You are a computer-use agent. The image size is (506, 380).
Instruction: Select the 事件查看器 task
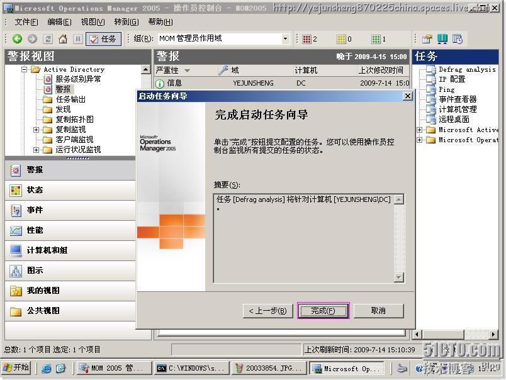click(458, 99)
